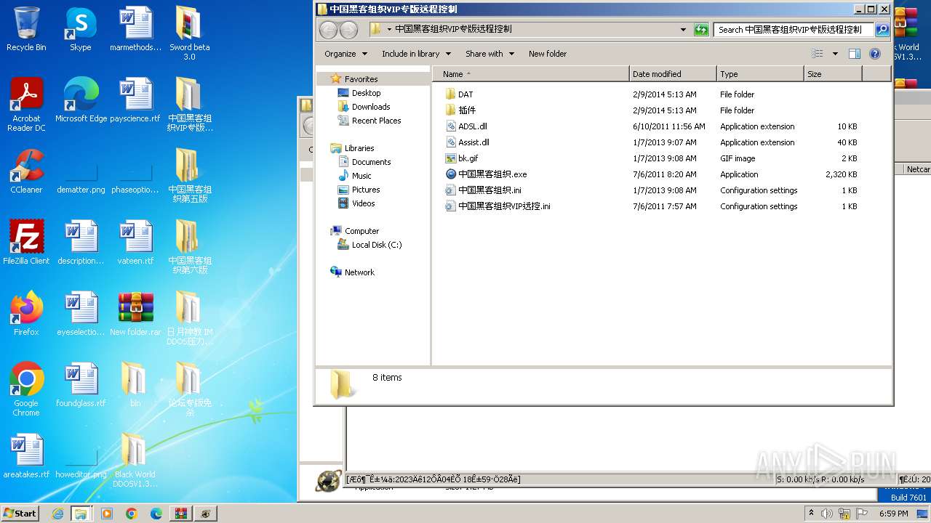Launch Google Chrome desktop shortcut
The height and width of the screenshot is (523, 931).
pos(26,389)
